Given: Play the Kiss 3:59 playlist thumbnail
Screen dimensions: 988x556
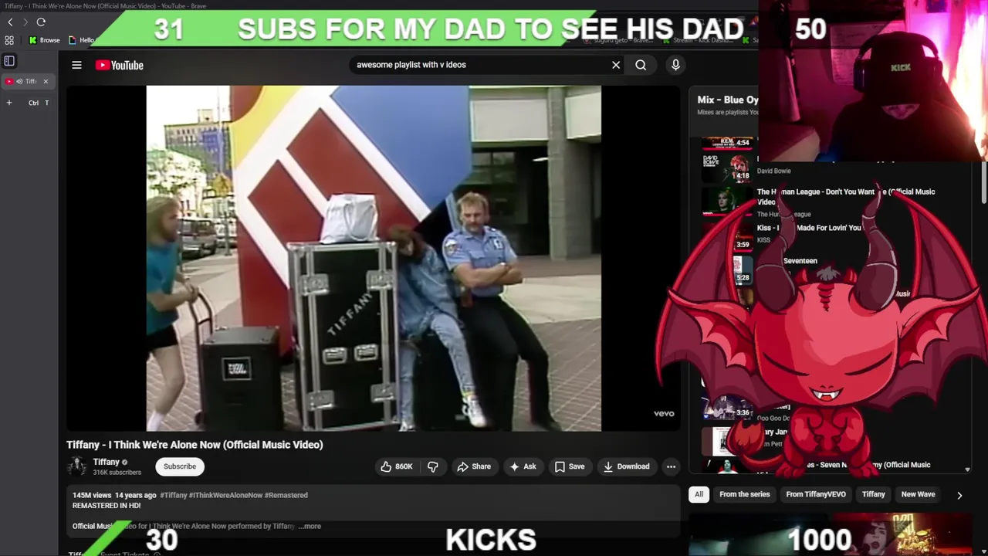Looking at the screenshot, I should coord(727,236).
